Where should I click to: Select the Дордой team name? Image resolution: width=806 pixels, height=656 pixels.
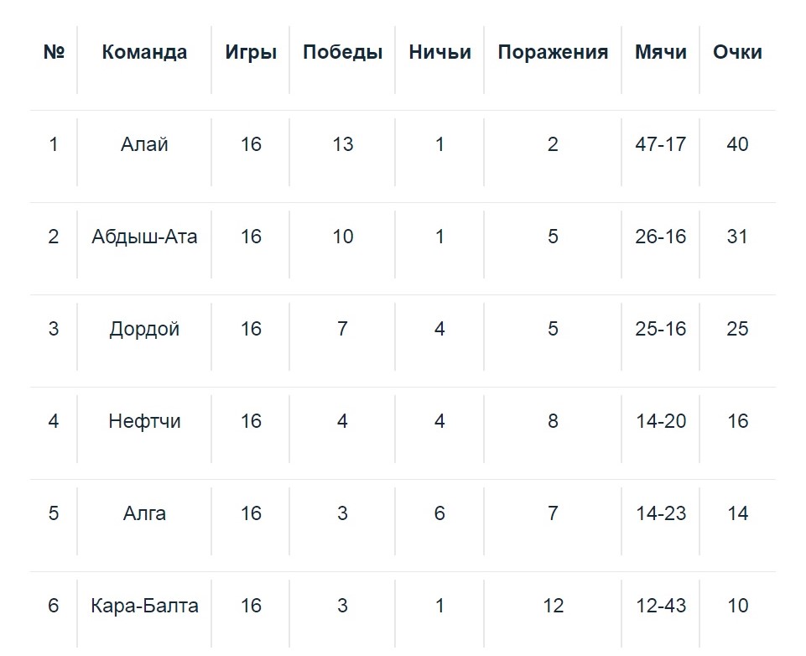pos(144,329)
